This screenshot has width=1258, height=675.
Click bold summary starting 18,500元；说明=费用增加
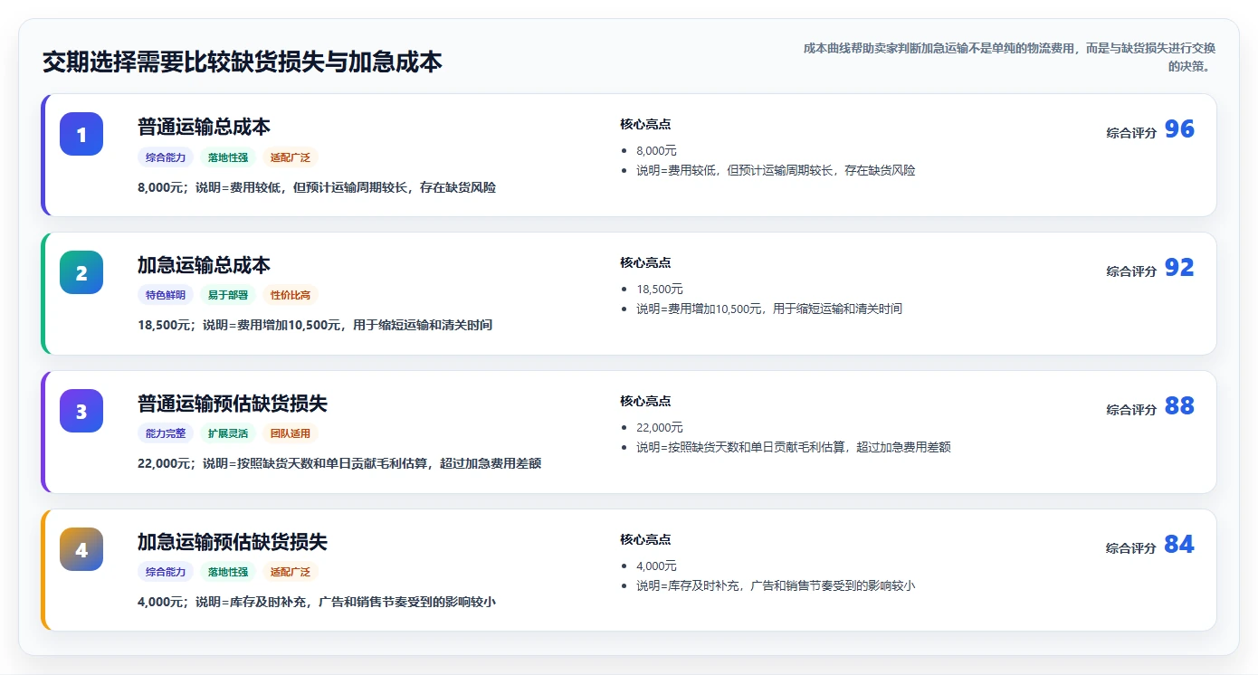point(315,325)
